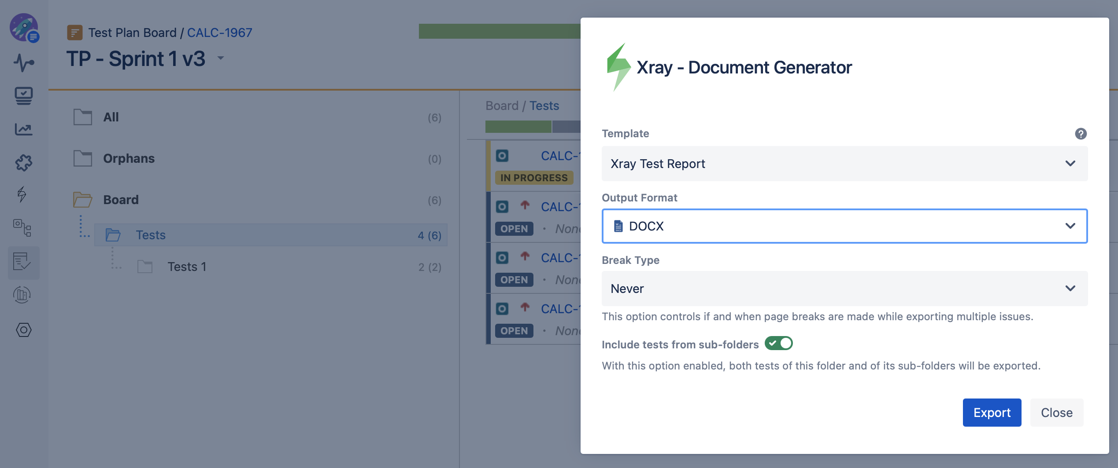Open the Xray lightning bolt sidebar icon
The width and height of the screenshot is (1118, 468).
(x=22, y=194)
